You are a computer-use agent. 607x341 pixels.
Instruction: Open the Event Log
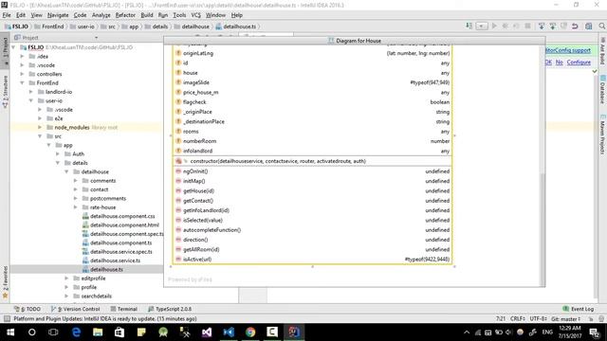tap(578, 309)
